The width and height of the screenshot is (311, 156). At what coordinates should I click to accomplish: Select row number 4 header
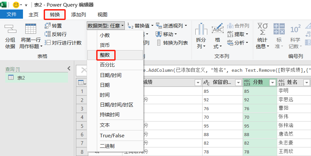click(82, 117)
